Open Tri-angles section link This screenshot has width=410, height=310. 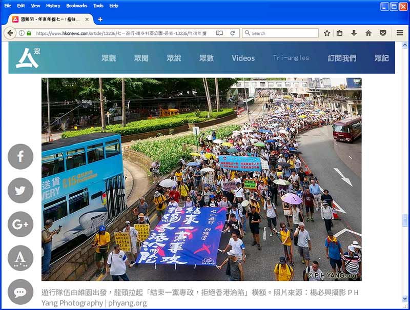291,58
